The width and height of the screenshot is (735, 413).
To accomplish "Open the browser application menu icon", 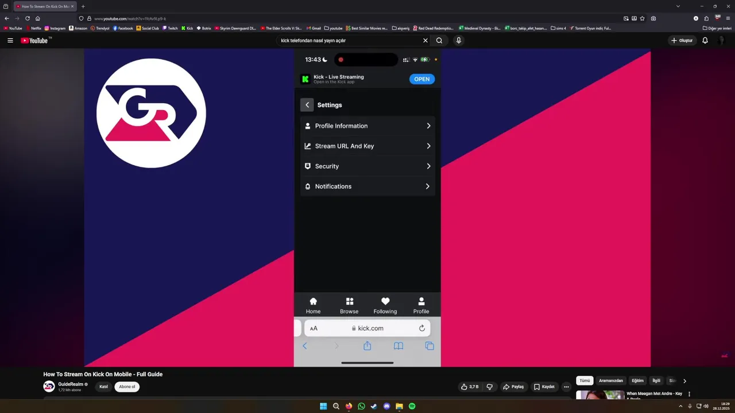I will 728,18.
